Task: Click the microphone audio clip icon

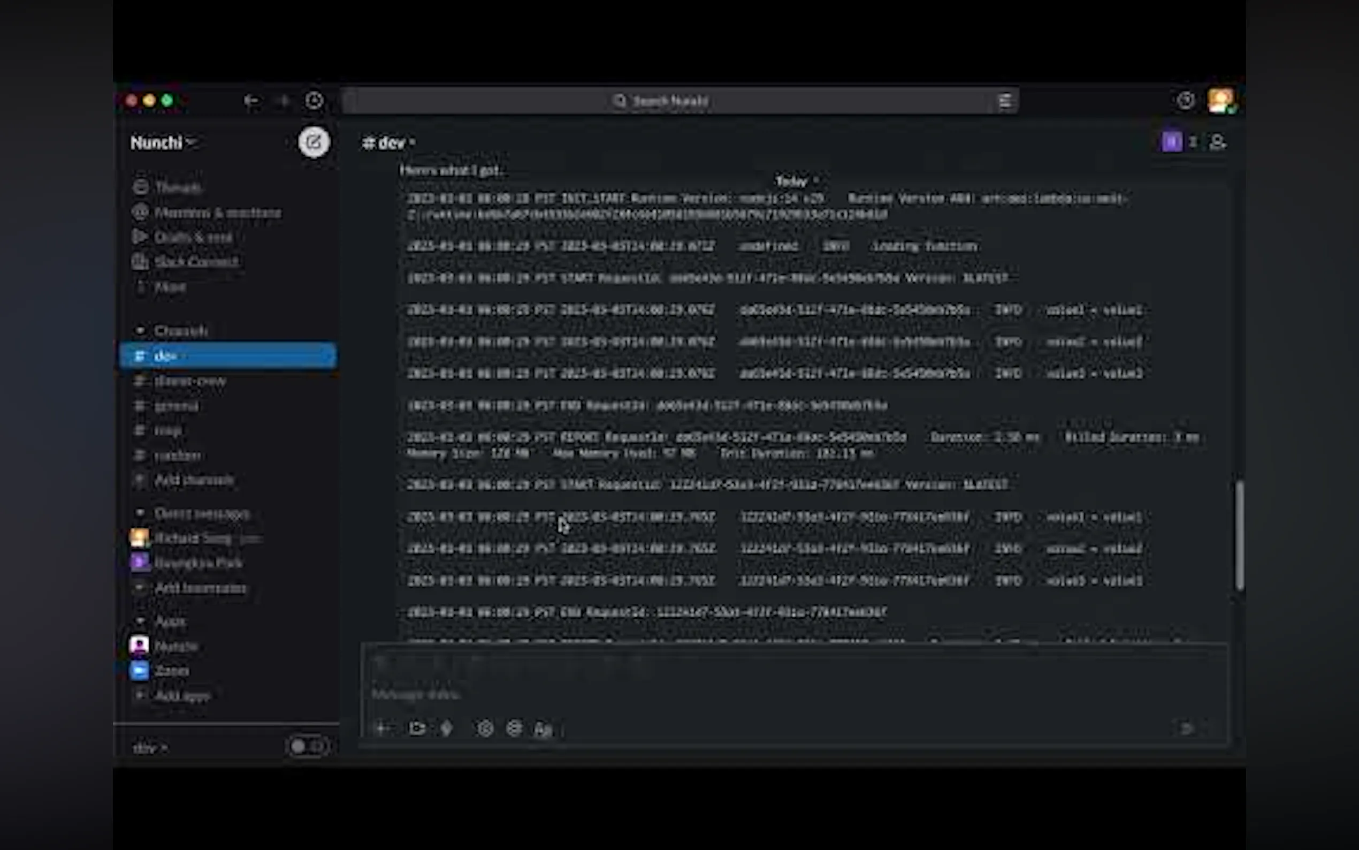Action: [447, 728]
